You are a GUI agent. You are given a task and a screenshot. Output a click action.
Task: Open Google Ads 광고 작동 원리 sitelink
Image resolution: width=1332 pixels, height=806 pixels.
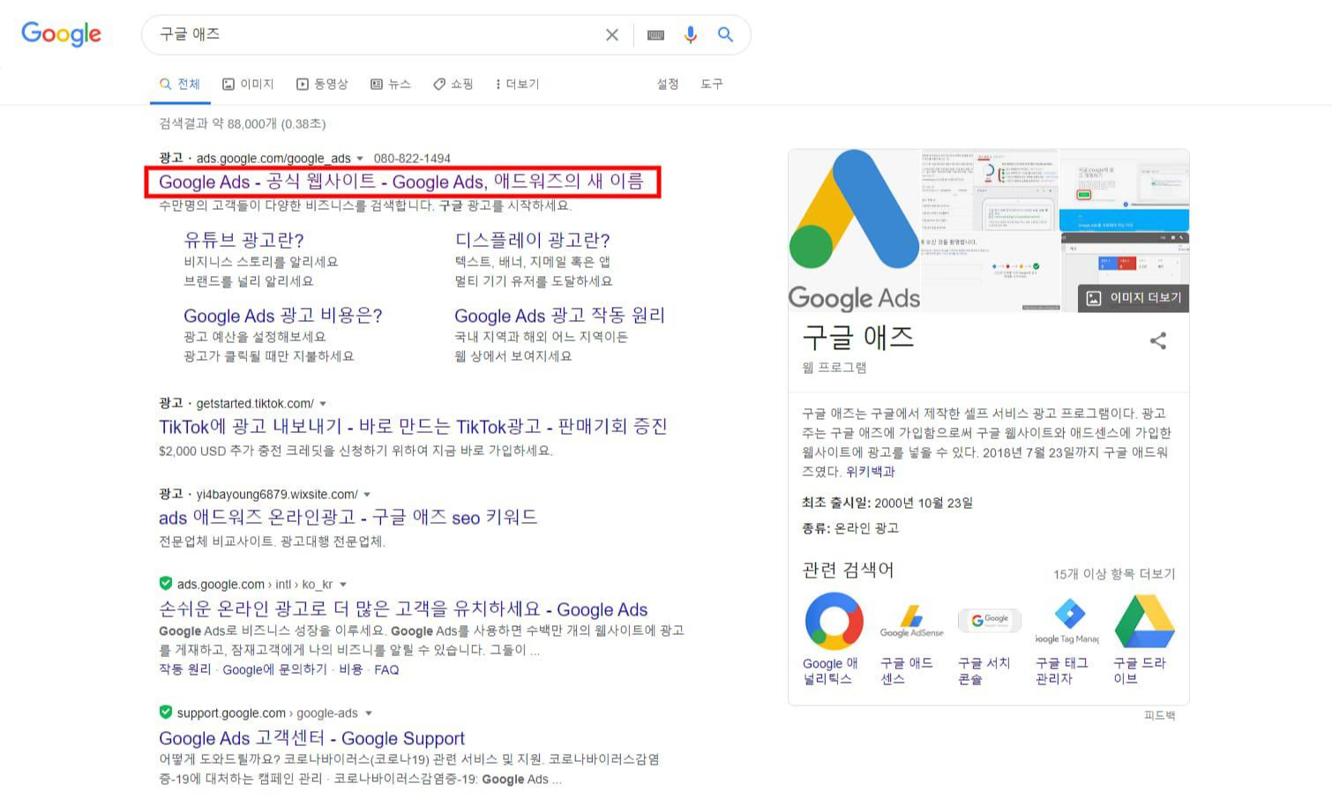click(x=560, y=316)
